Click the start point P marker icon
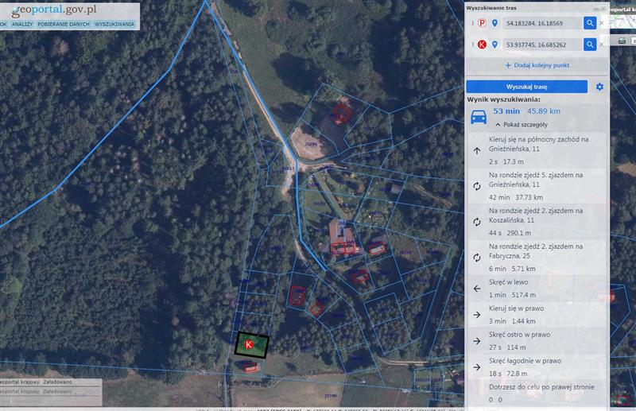Viewport: 636px width, 411px height. coord(482,24)
